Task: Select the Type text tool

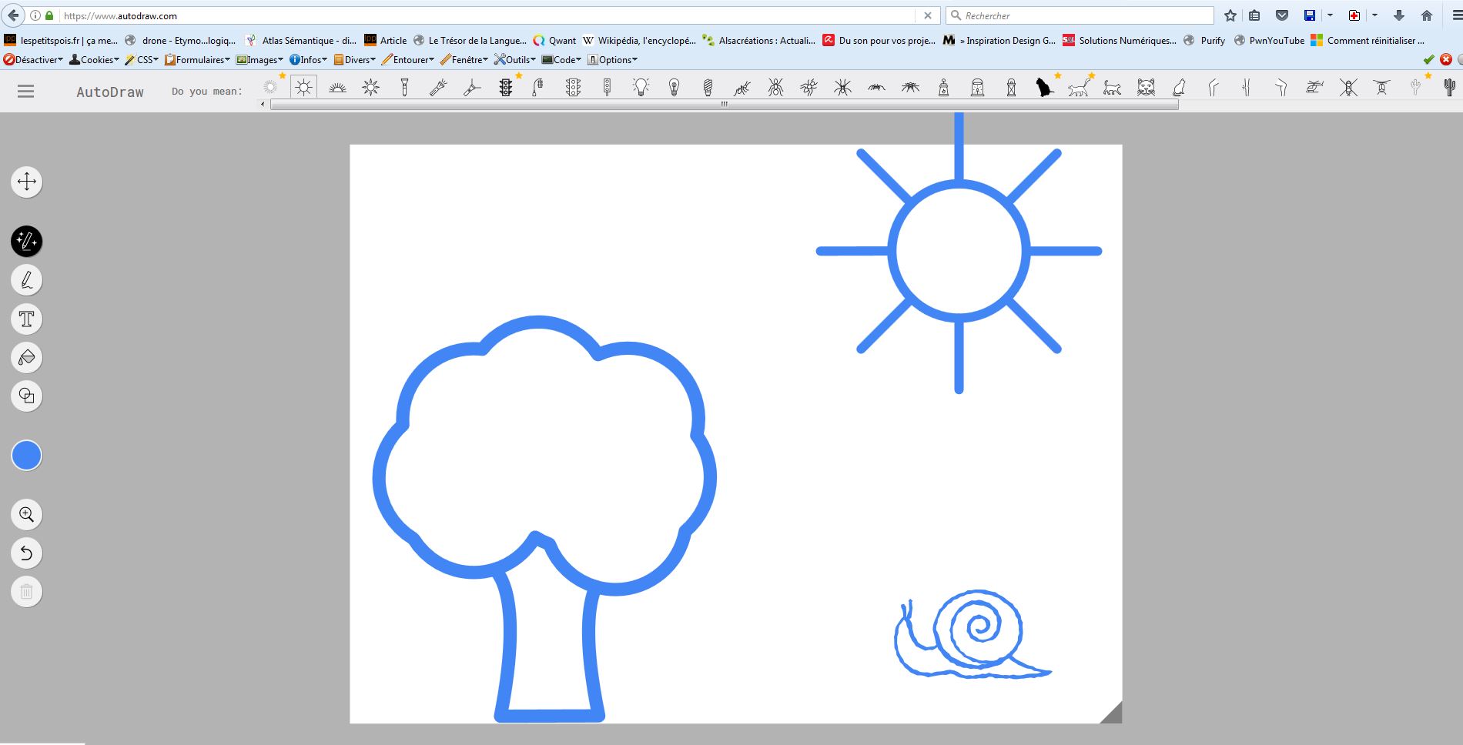Action: click(26, 319)
